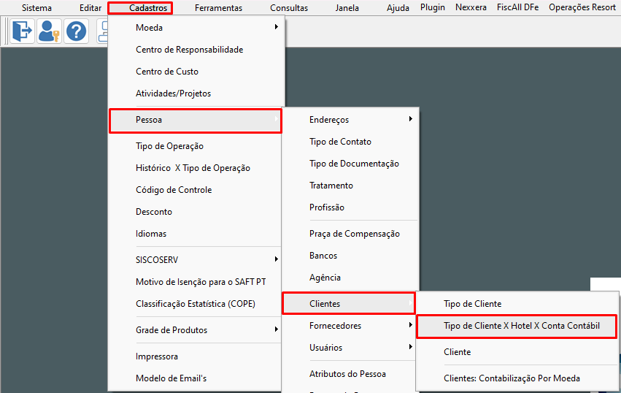The image size is (621, 393).
Task: Select the Tratamento entry
Action: click(350, 186)
